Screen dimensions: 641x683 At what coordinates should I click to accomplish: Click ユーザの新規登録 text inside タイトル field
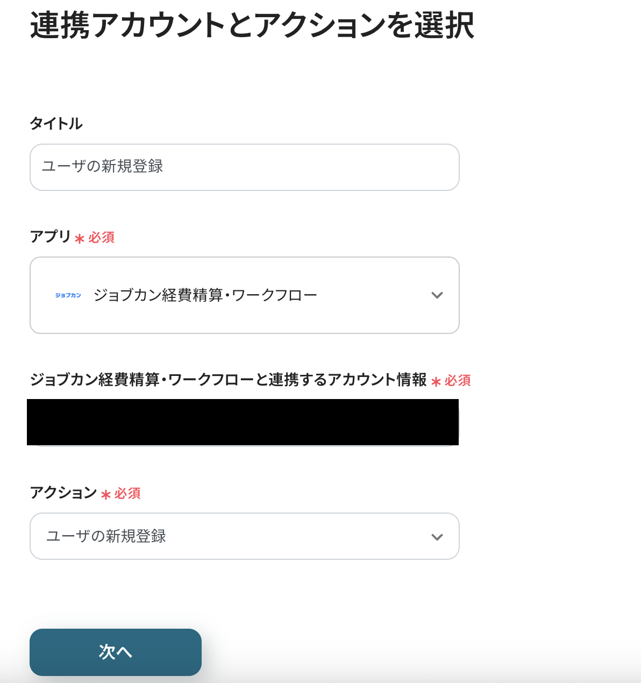tap(102, 167)
